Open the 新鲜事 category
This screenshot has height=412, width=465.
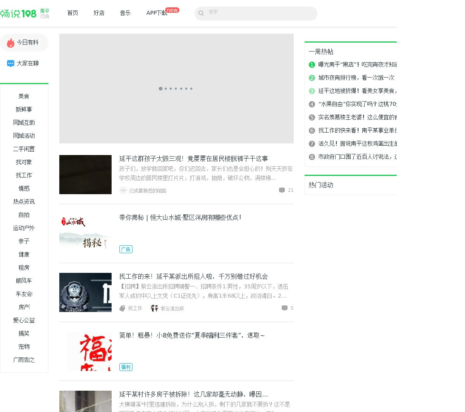tap(24, 109)
